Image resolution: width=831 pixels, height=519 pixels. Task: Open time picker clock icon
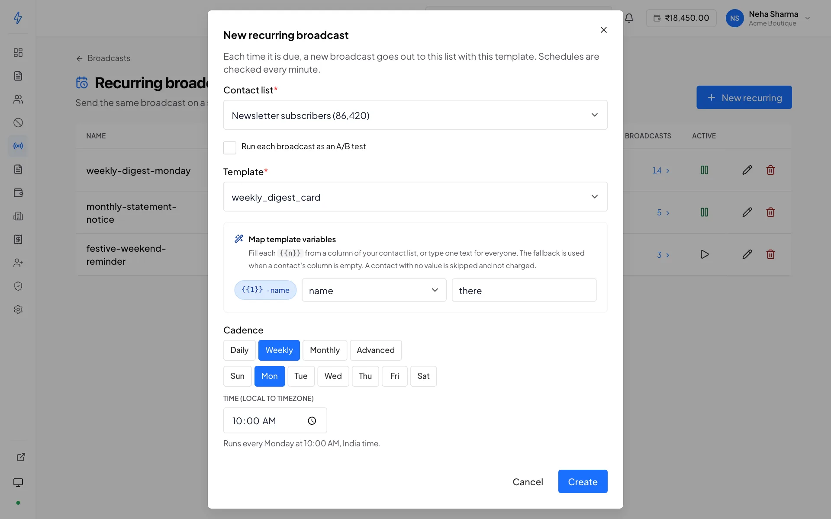[312, 421]
